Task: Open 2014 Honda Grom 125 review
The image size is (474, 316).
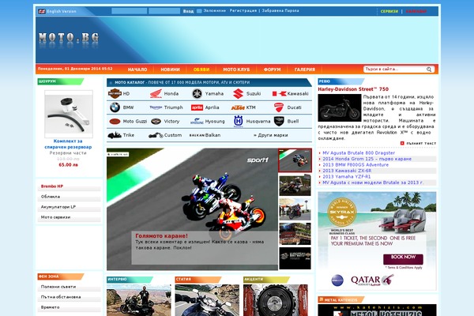Action: click(x=367, y=159)
